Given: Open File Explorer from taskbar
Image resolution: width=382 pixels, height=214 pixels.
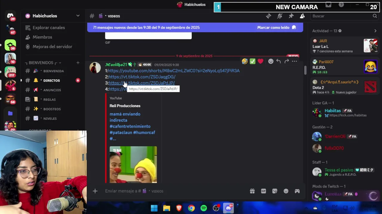Looking at the screenshot, I should [x=167, y=208].
